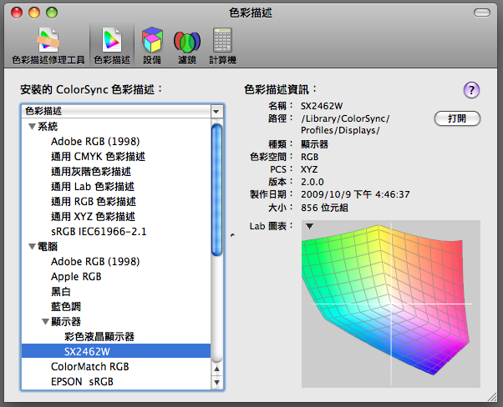This screenshot has width=503, height=407.
Task: Click the 856 位元組 size value
Action: [324, 208]
